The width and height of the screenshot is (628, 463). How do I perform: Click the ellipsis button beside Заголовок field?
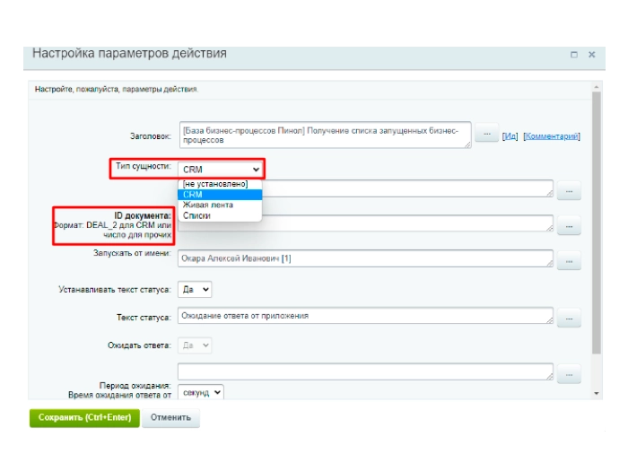485,135
